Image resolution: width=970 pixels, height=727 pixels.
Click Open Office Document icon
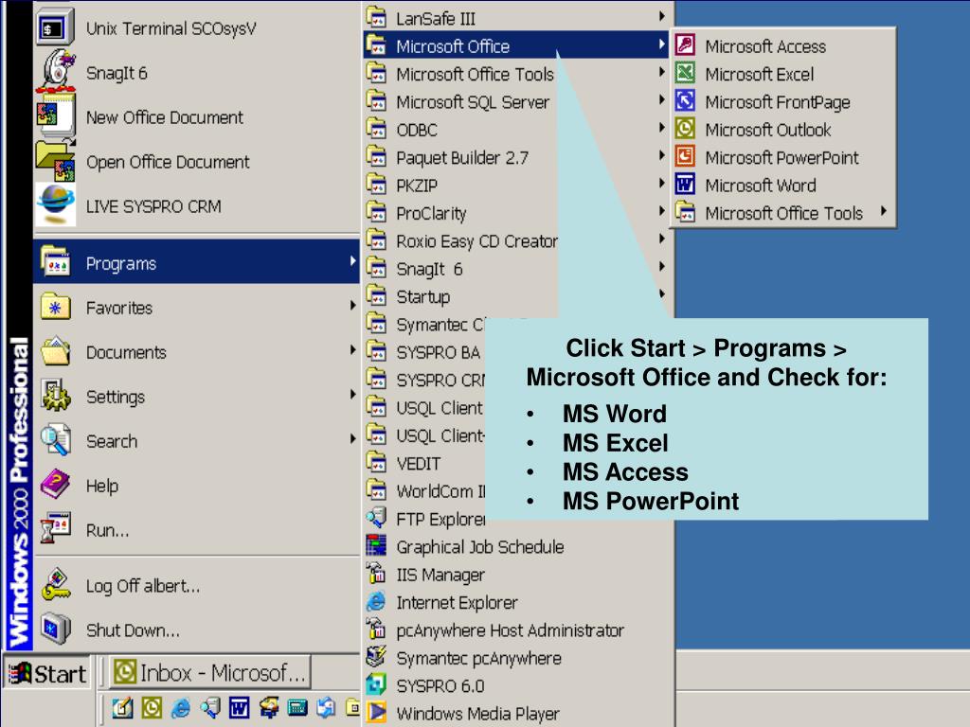click(56, 161)
